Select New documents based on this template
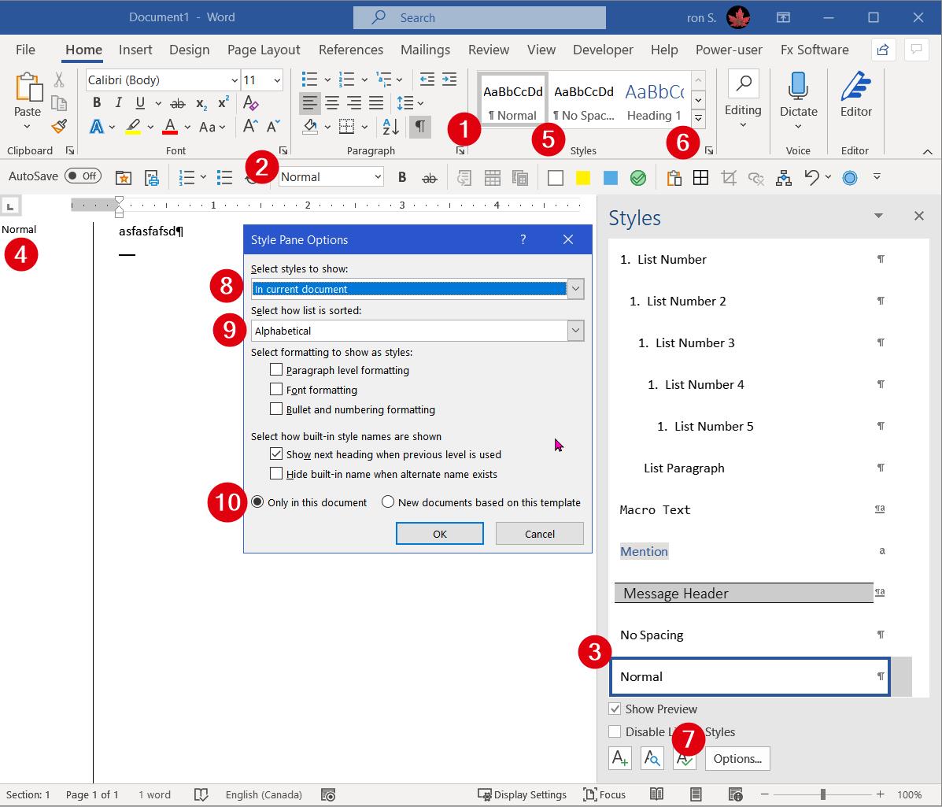Image resolution: width=942 pixels, height=807 pixels. pos(388,502)
